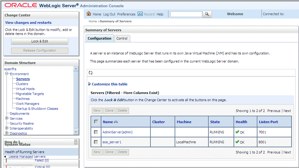Viewport: 299px width, 168px height.
Task: Check the AdminServer(admin) row checkbox
Action: coord(96,132)
